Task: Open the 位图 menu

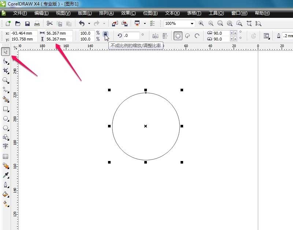Action: (x=149, y=13)
